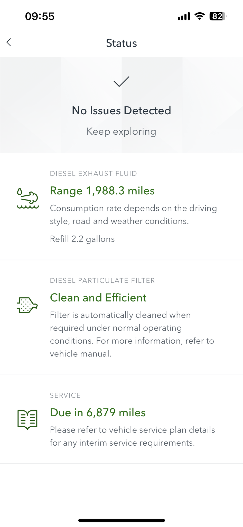The width and height of the screenshot is (243, 527).
Task: Tap the Wi-Fi status icon
Action: [x=200, y=16]
